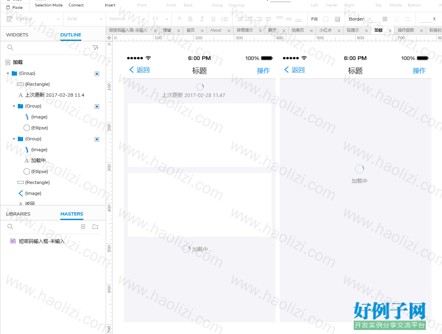Collapse the (Group) directly below 上次更新 row
Image resolution: width=442 pixels, height=334 pixels.
click(x=14, y=106)
